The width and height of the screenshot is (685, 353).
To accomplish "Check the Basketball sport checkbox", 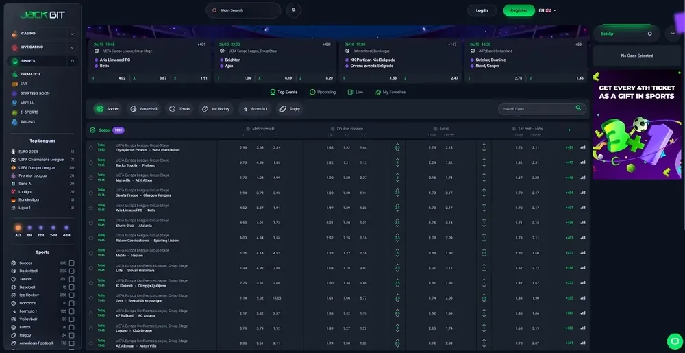I will click(72, 271).
